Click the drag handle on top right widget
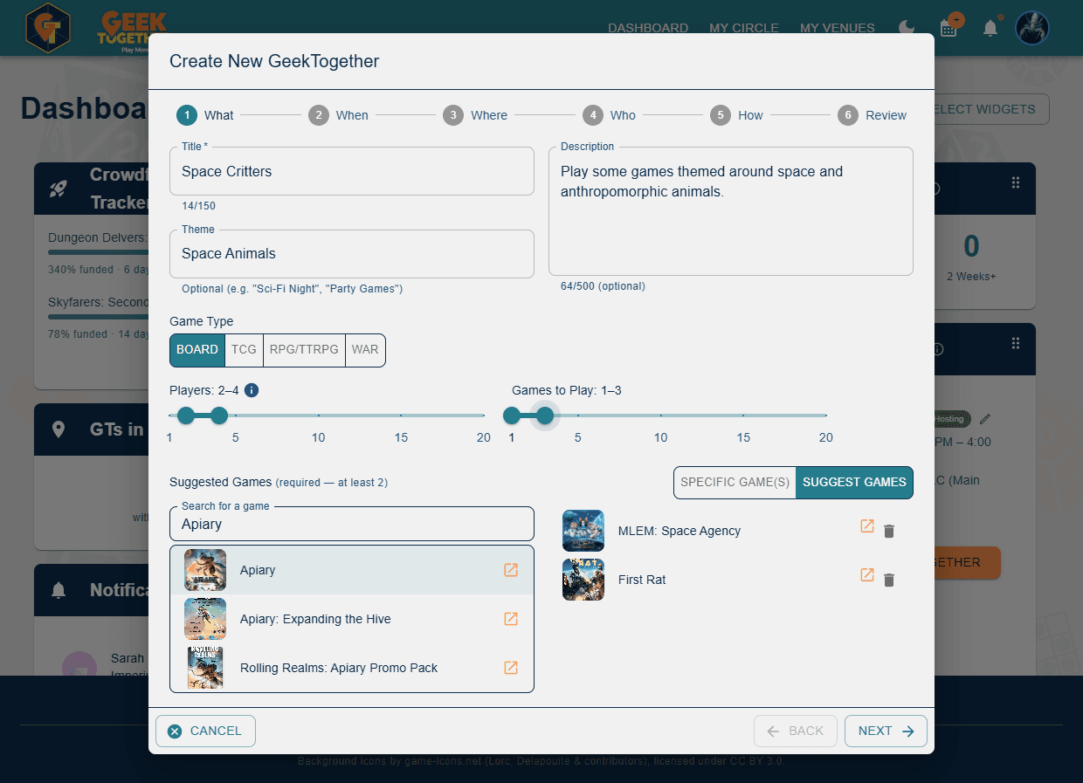 coord(1016,182)
